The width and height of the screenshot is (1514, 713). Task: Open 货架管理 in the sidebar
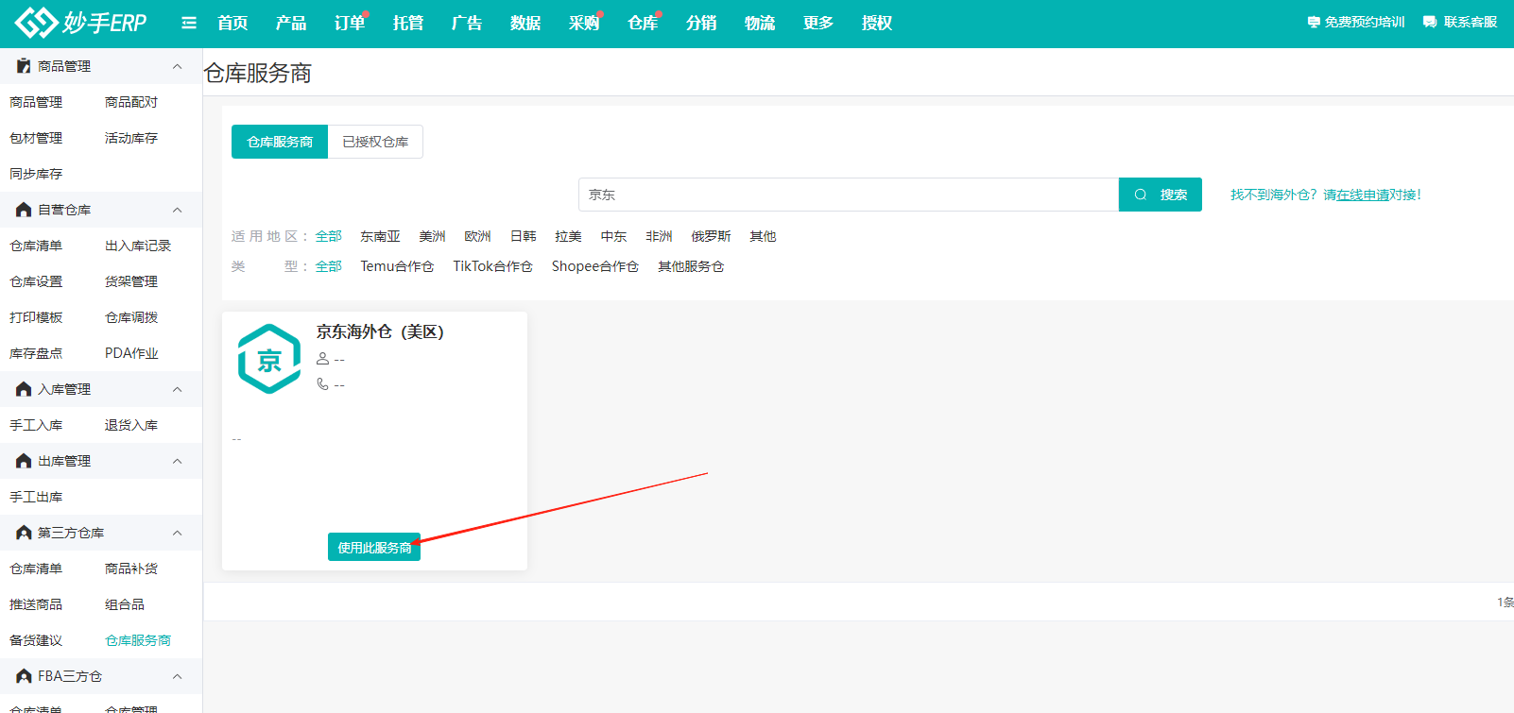131,281
